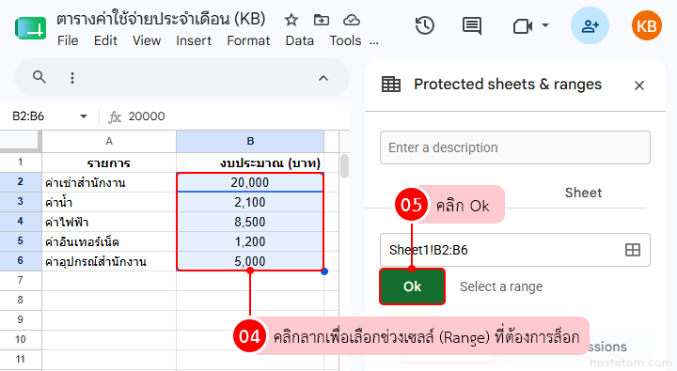Click cell with value 1,200

coord(250,241)
